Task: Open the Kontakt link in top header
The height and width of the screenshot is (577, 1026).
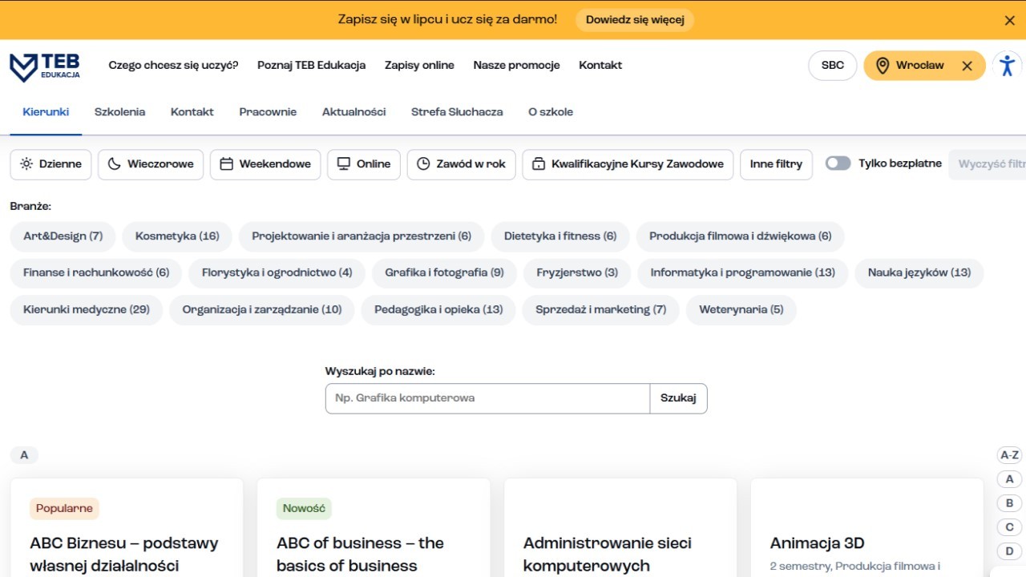Action: pos(600,66)
